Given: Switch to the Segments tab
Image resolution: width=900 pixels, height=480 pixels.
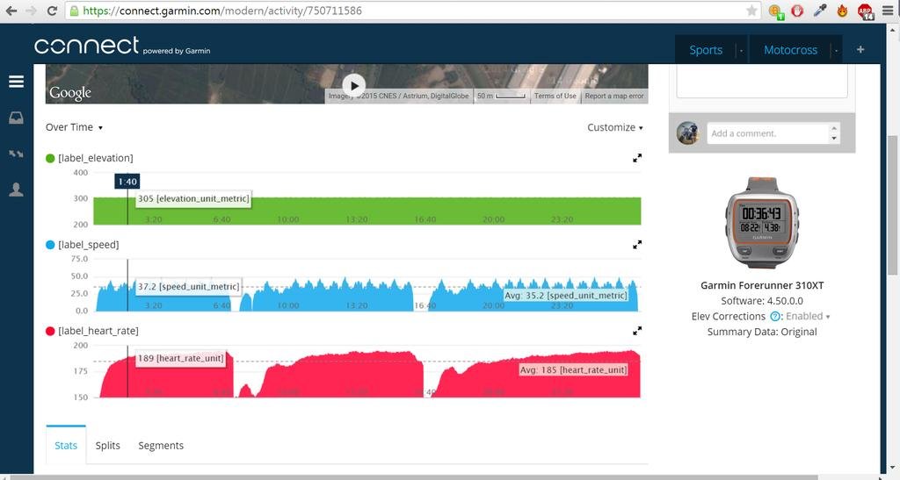Looking at the screenshot, I should point(161,446).
